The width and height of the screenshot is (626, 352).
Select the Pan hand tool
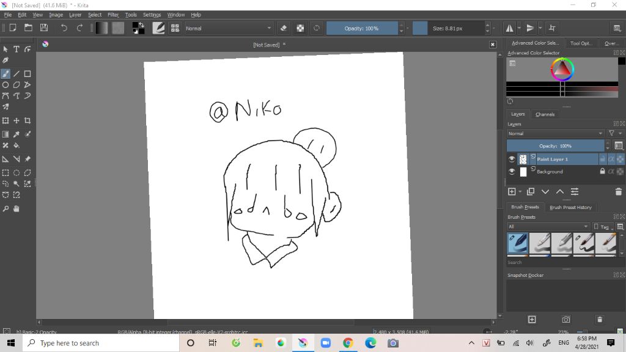coord(17,209)
